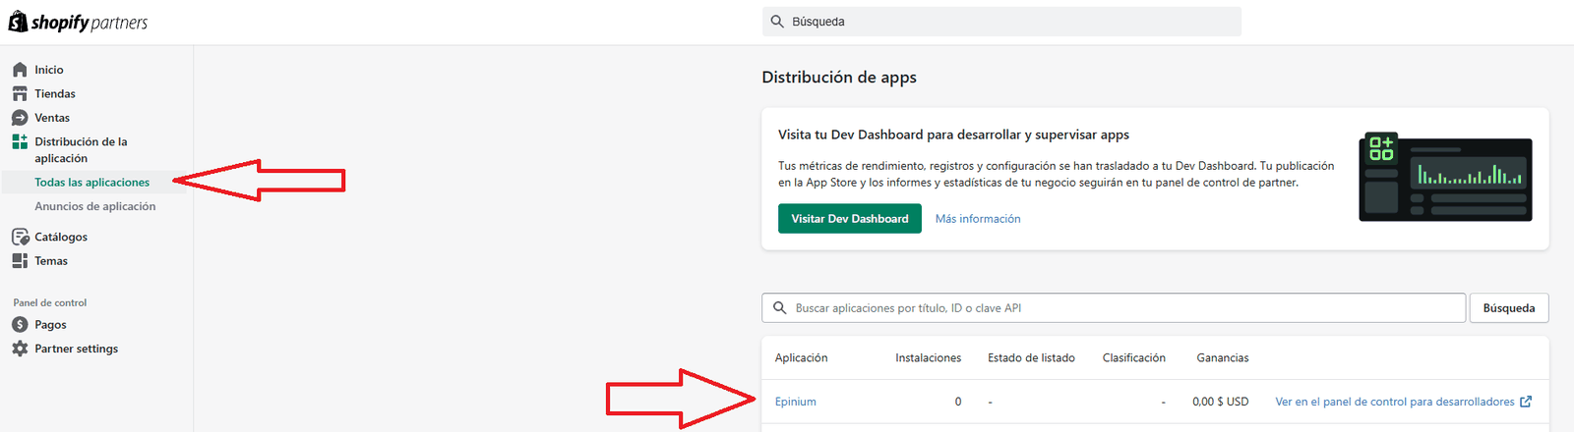
Task: Click the Ventas arrow icon
Action: (x=20, y=118)
